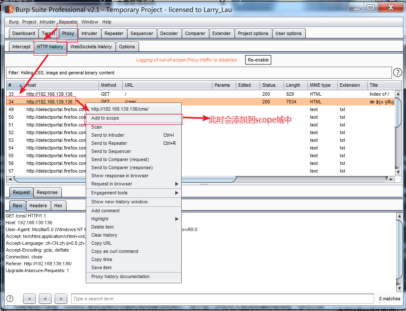Screen dimensions: 406x311
Task: Open the Intercept sub-tab
Action: click(x=21, y=47)
